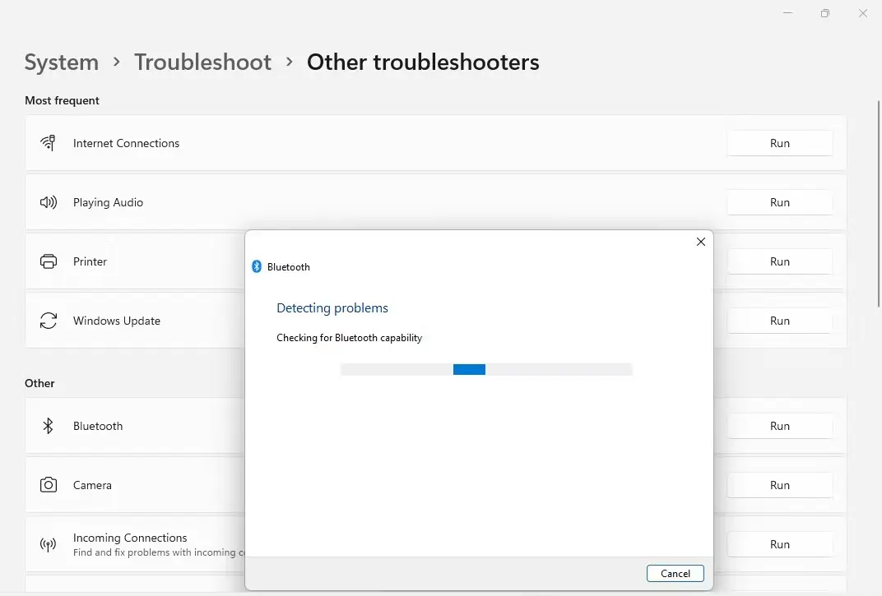
Task: Select the Printer label
Action: [x=90, y=261]
